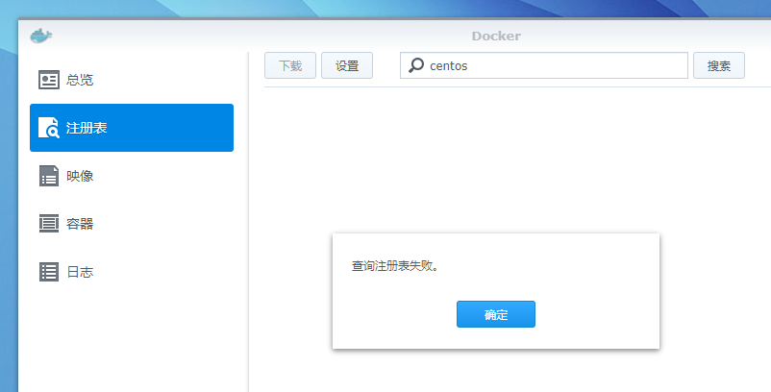Click the 总览 overview icon in sidebar

click(x=49, y=80)
